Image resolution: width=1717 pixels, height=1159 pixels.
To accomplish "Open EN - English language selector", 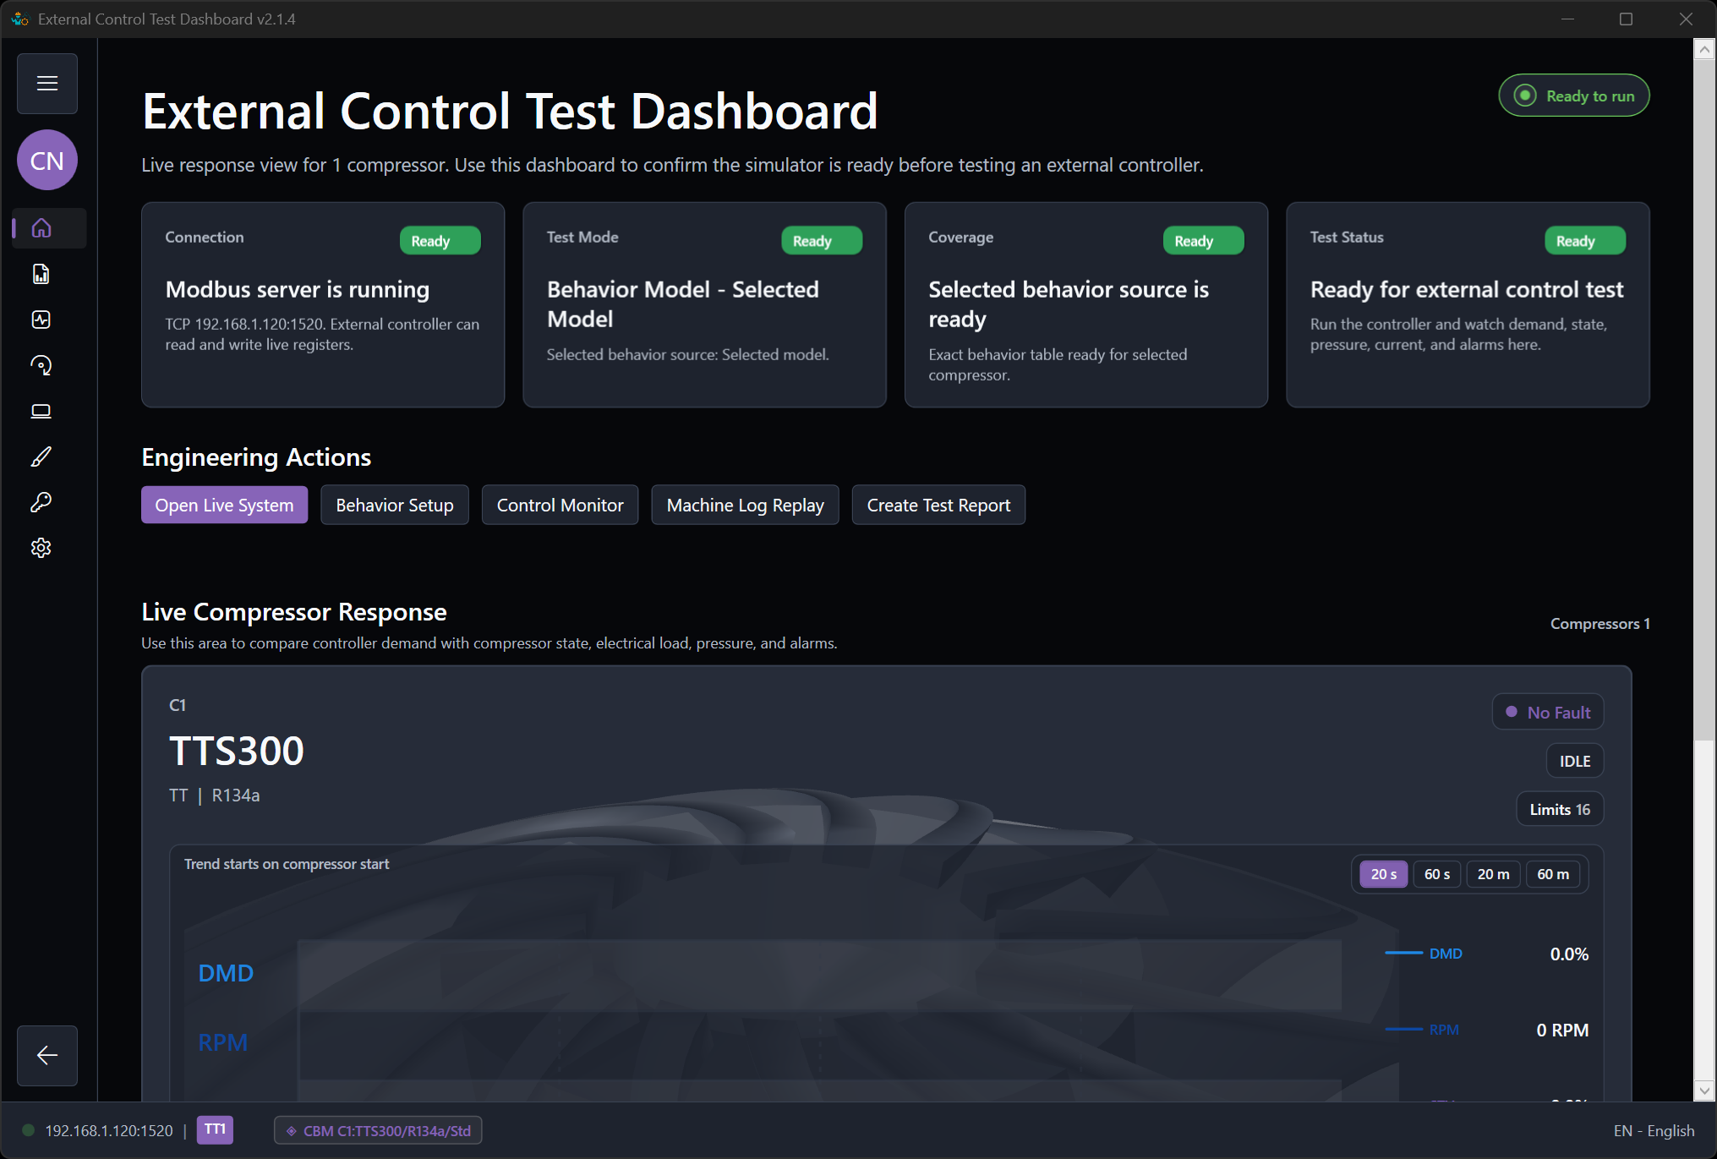I will (1654, 1130).
